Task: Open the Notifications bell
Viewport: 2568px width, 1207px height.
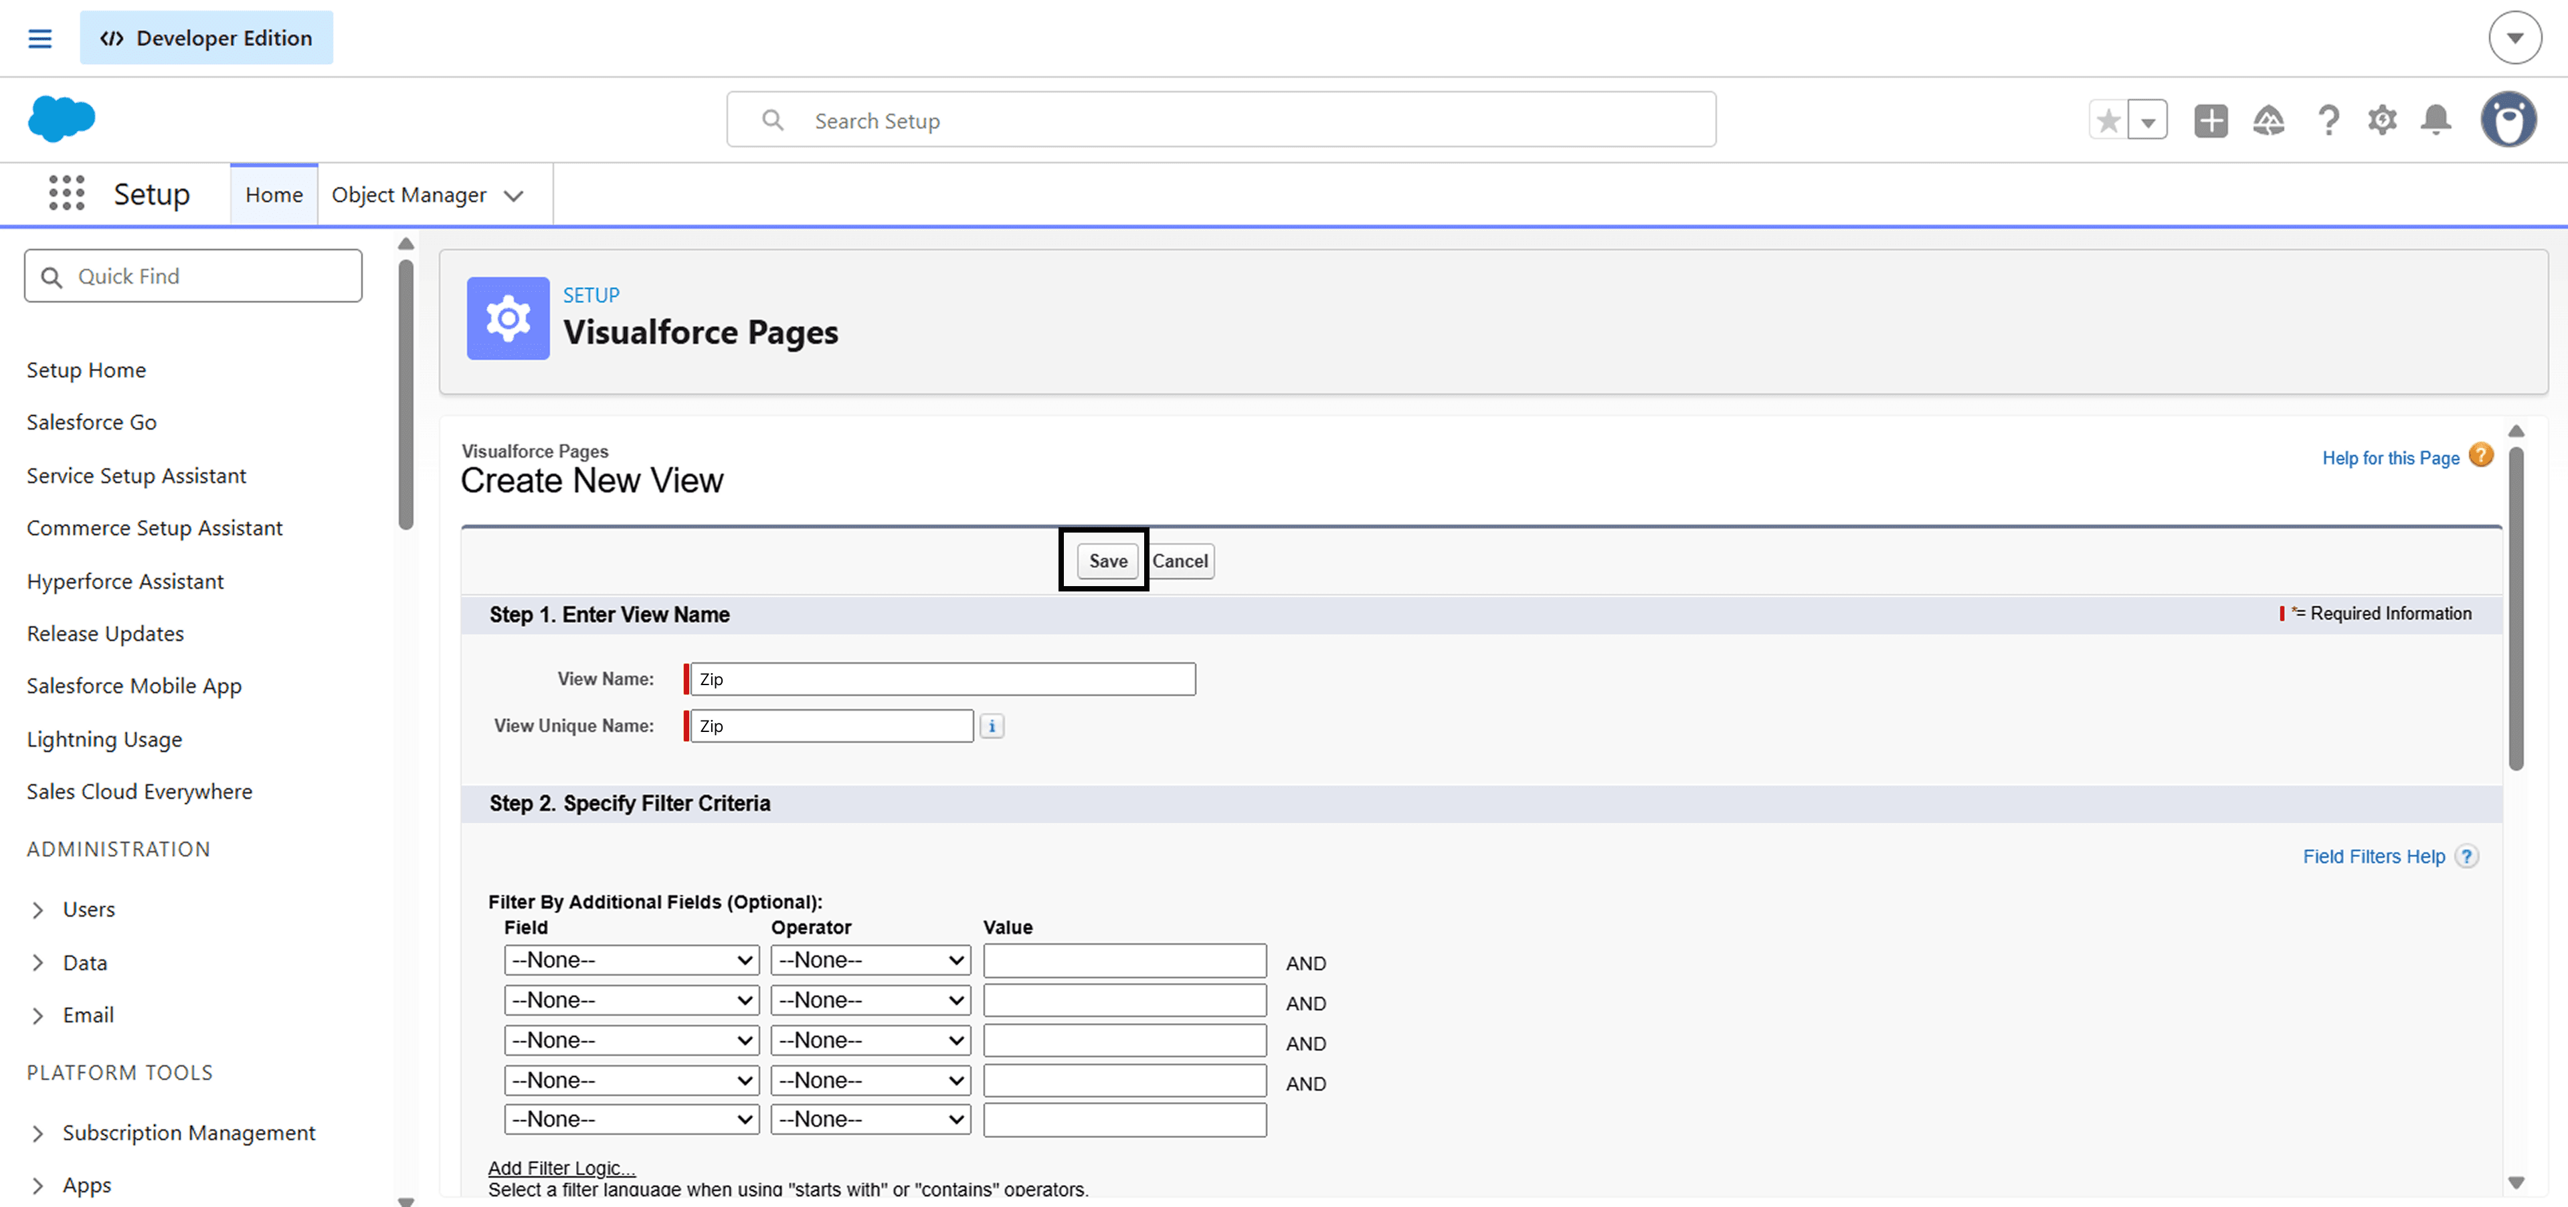Action: pyautogui.click(x=2436, y=120)
